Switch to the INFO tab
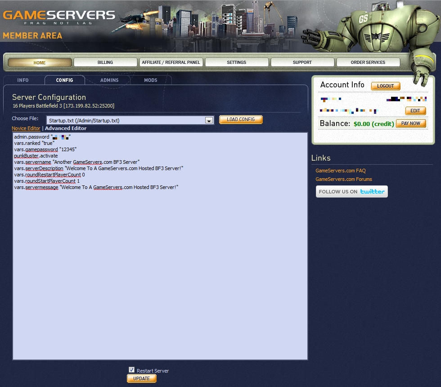The image size is (441, 387). (23, 80)
